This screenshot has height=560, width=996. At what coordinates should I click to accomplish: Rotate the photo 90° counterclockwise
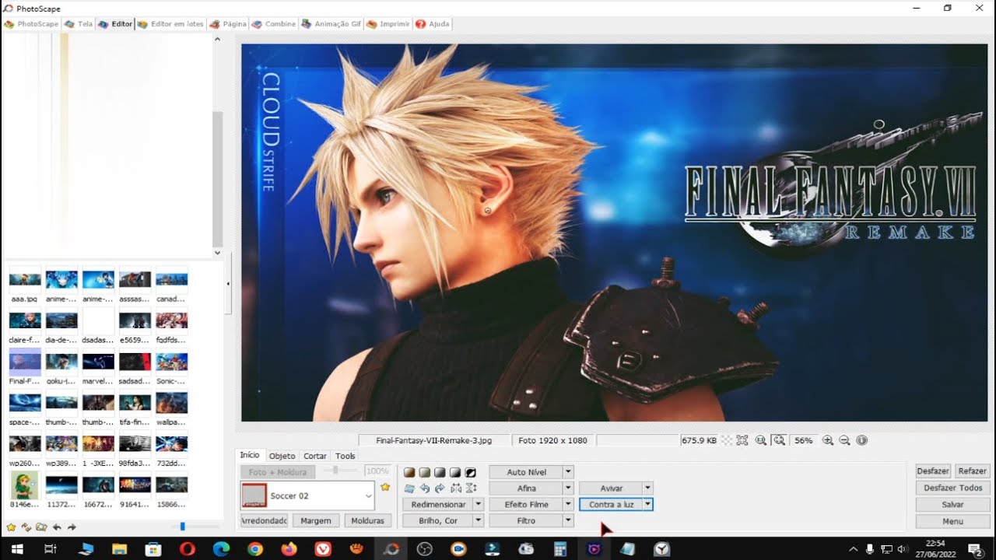click(424, 488)
